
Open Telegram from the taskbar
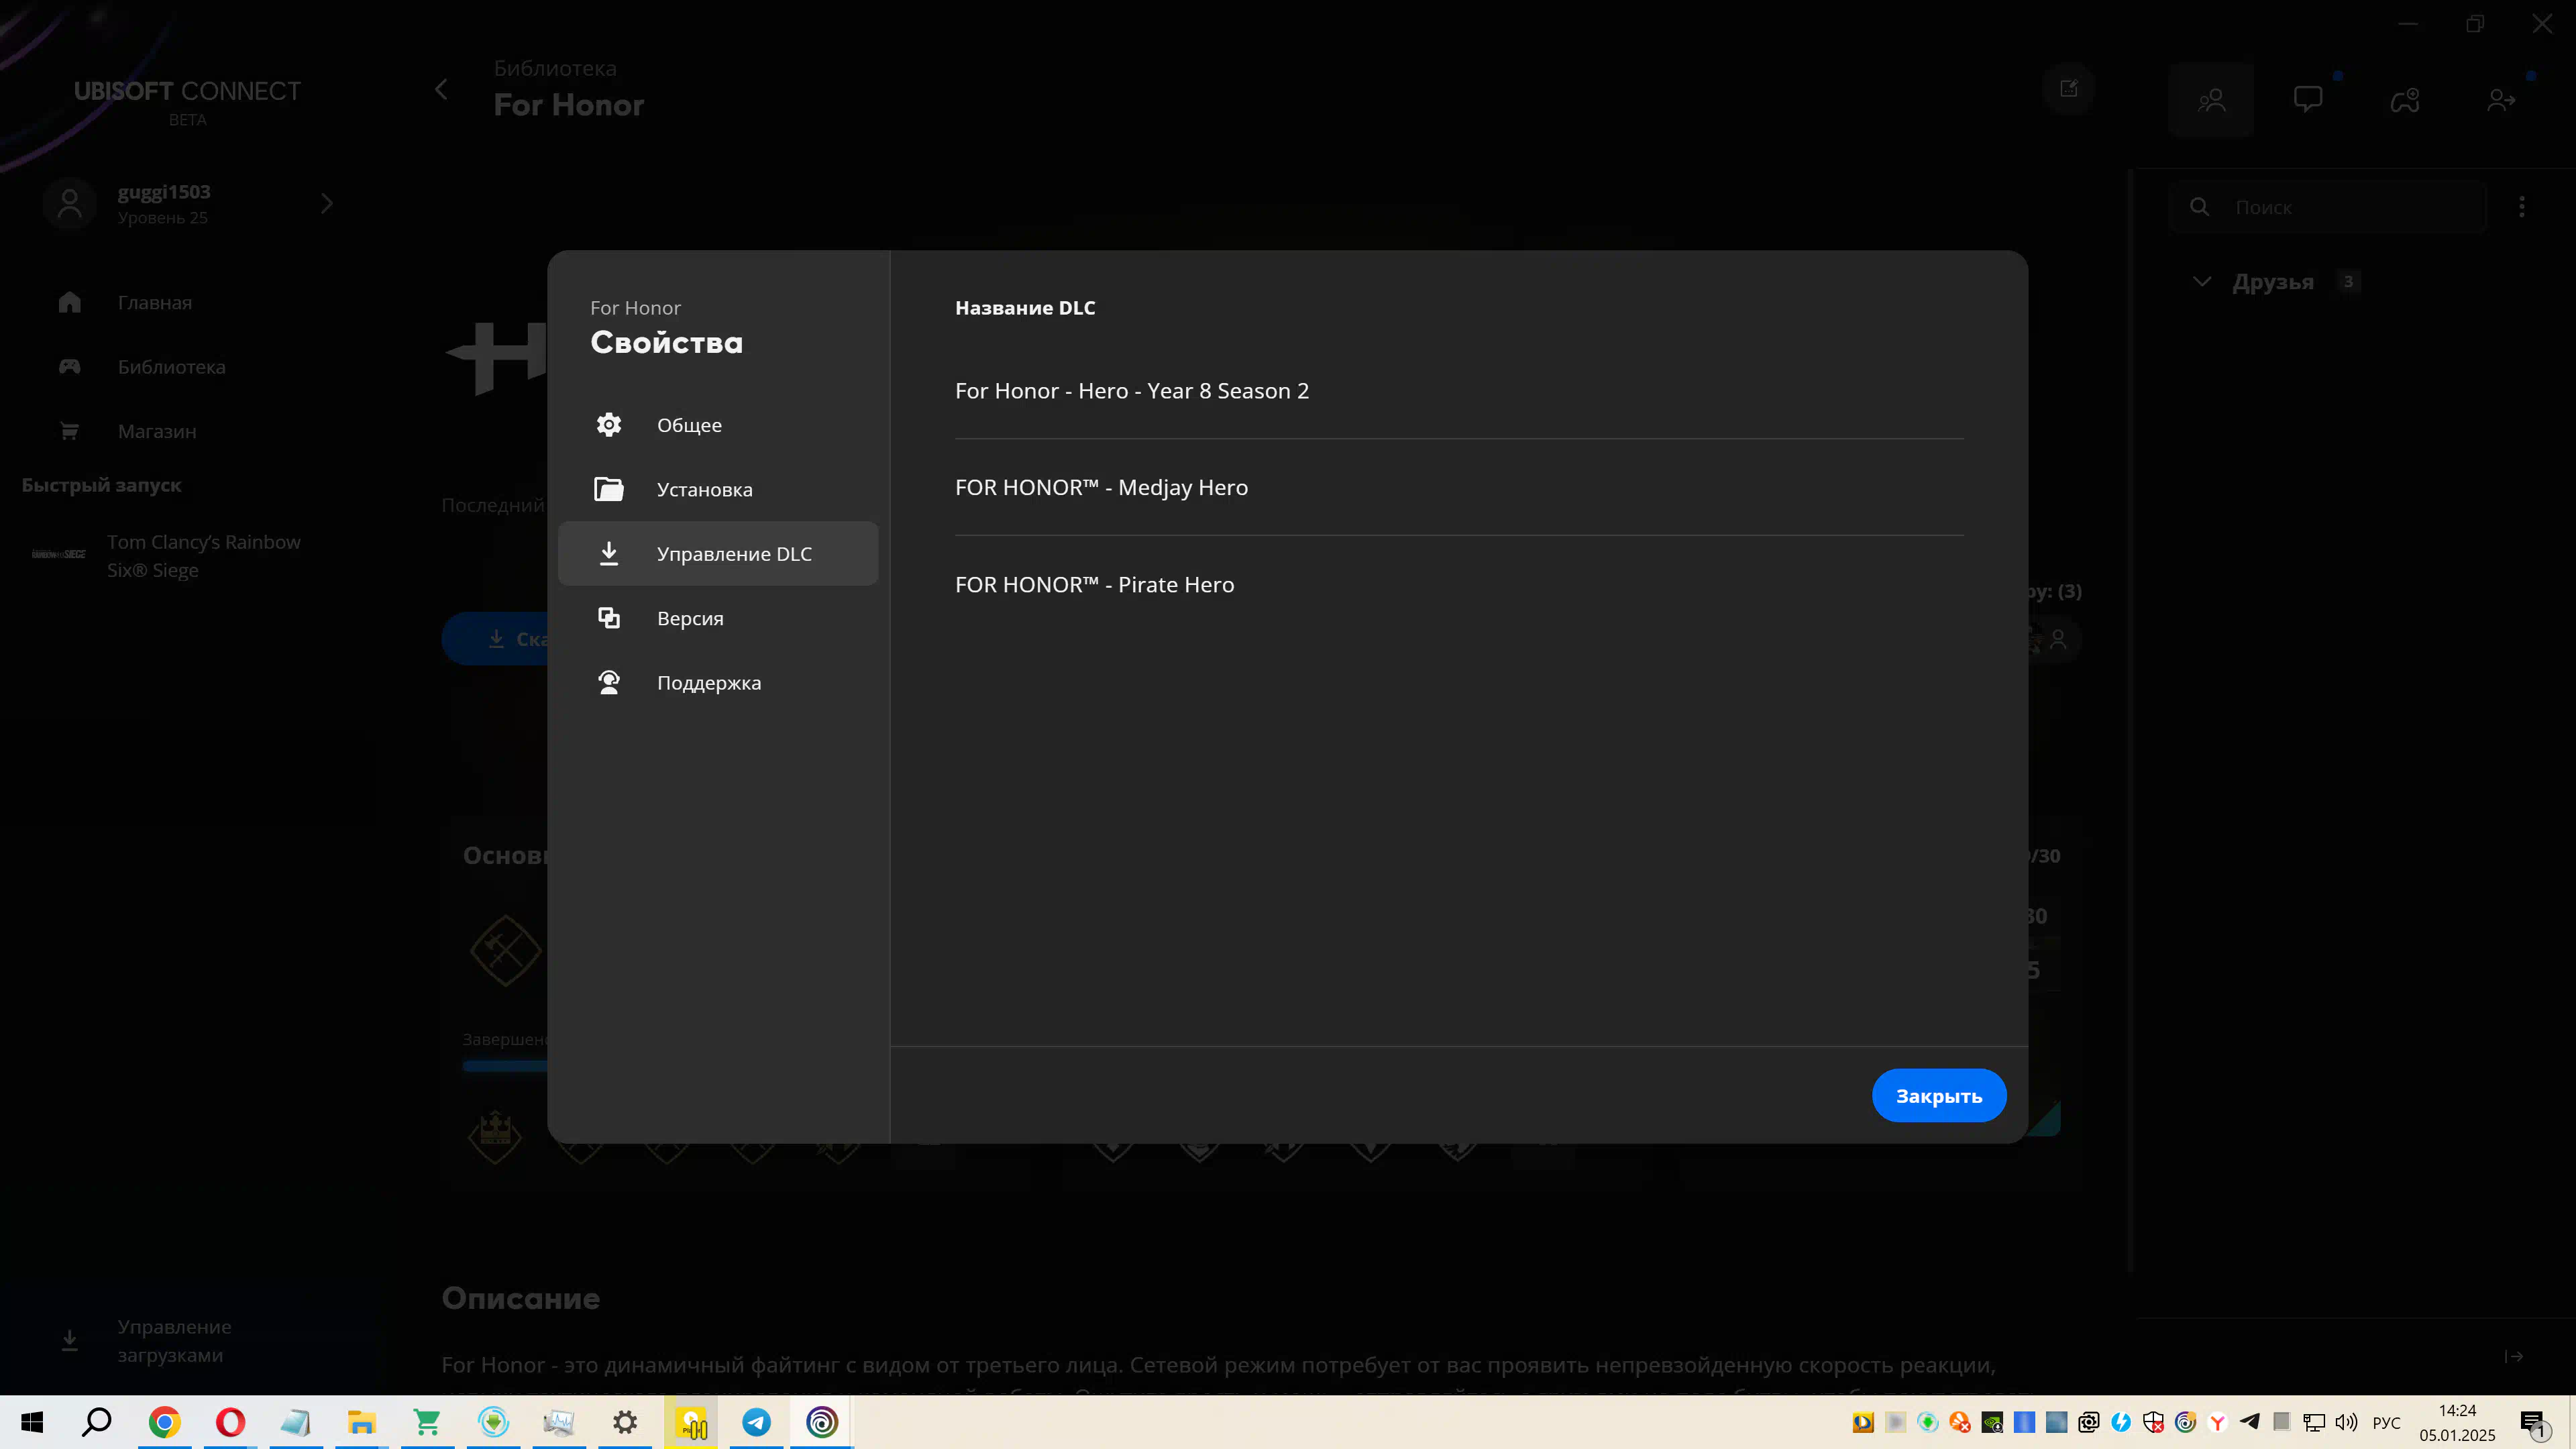click(x=757, y=1422)
